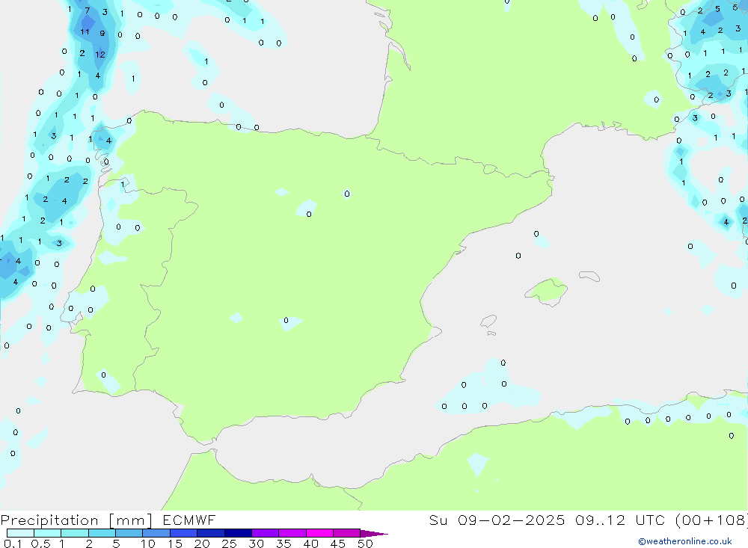The image size is (748, 548).
Task: Click the "0.1" legend scale label
Action: [x=13, y=544]
